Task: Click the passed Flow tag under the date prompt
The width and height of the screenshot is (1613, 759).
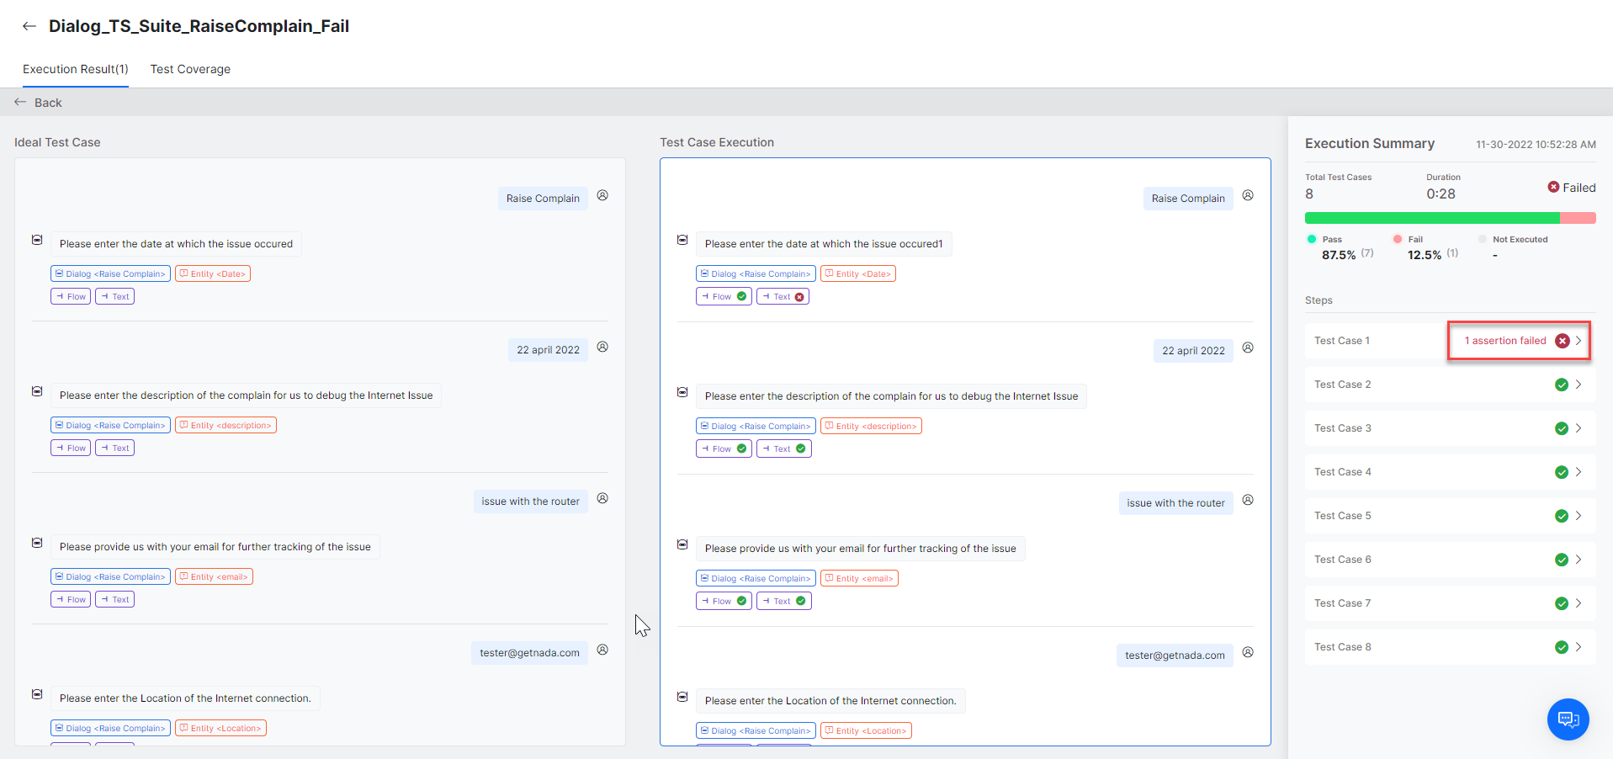Action: click(x=724, y=296)
